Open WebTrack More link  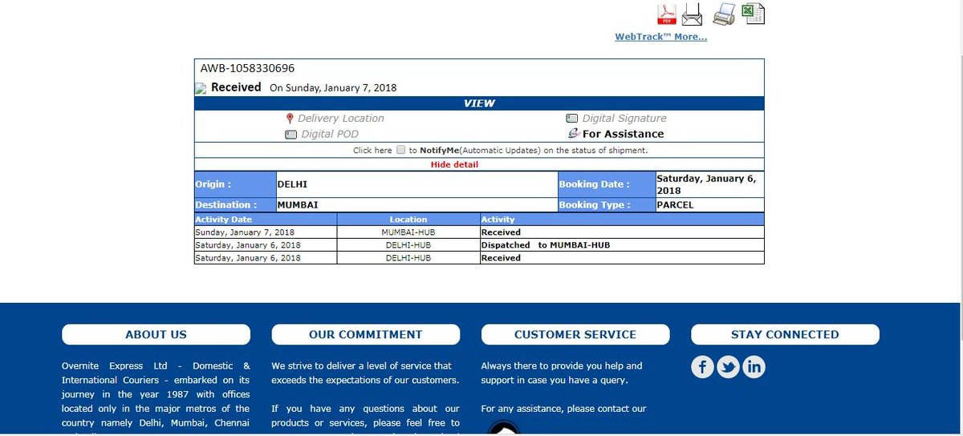click(x=660, y=37)
